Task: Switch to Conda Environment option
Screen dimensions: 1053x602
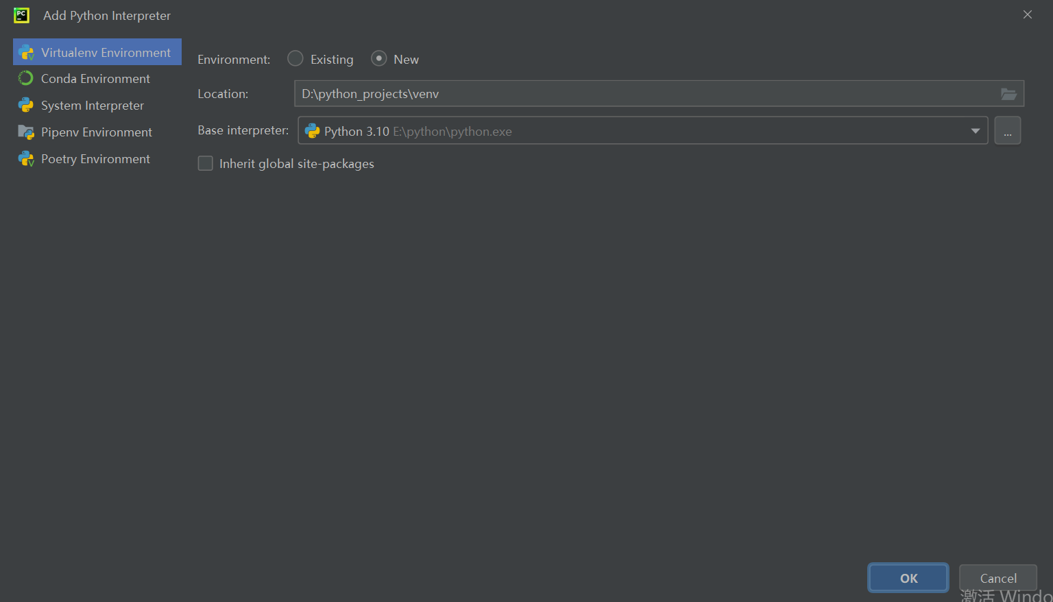Action: tap(97, 78)
